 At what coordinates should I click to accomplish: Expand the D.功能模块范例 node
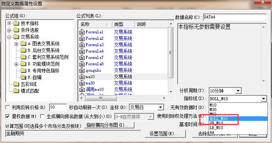[16, 64]
